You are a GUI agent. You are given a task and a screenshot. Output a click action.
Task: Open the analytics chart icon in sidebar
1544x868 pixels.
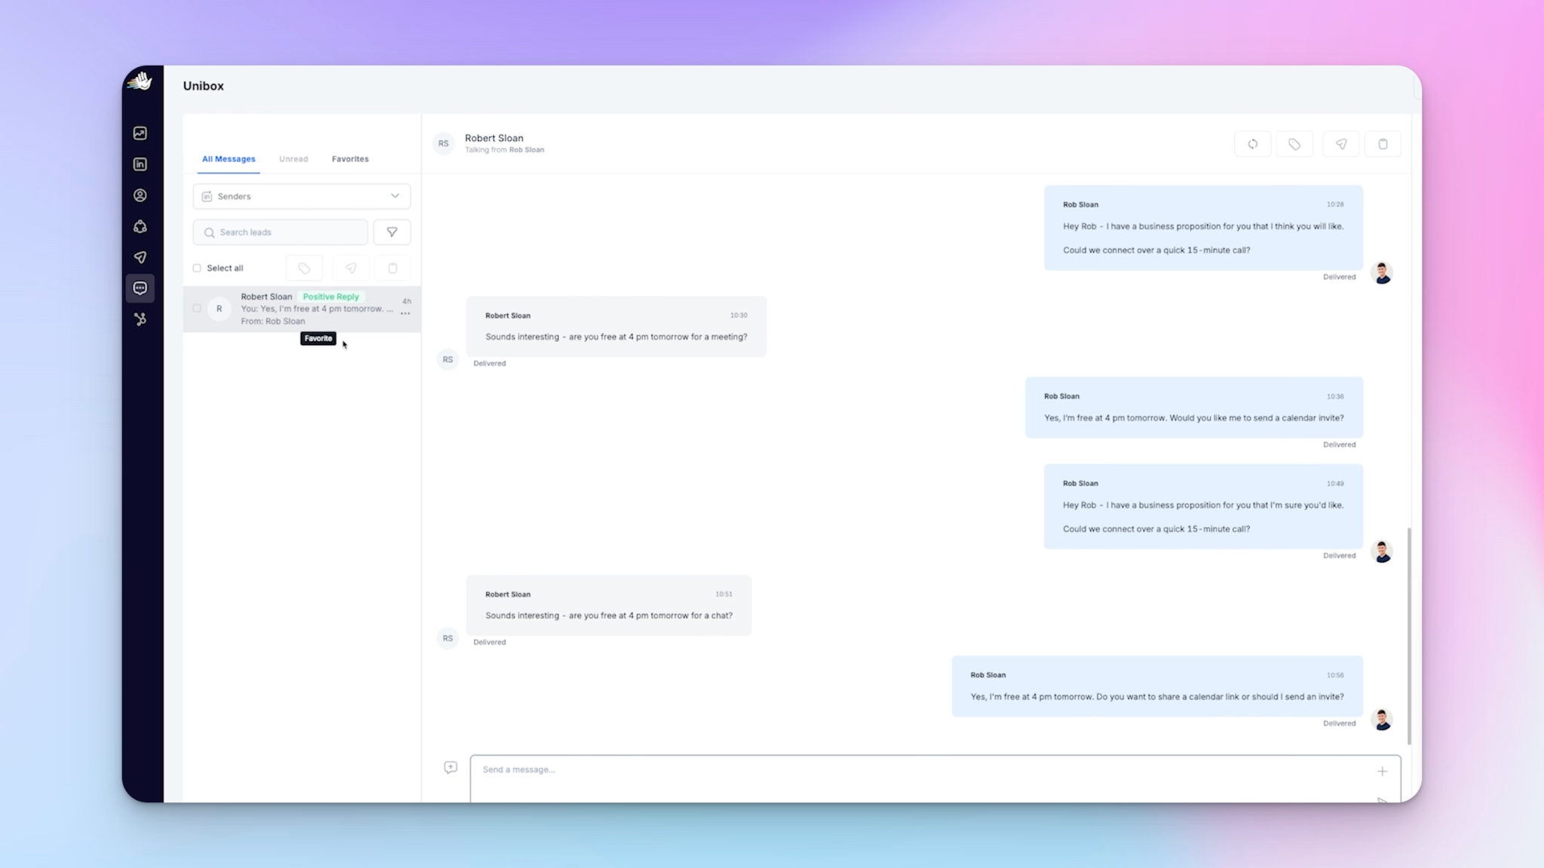[140, 133]
